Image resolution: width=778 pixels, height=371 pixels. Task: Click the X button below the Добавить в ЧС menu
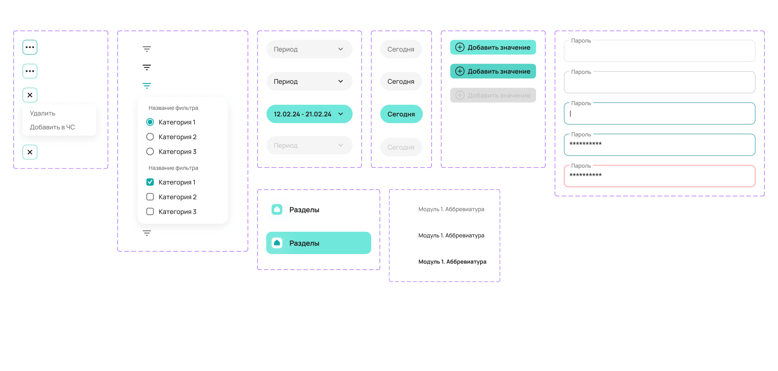click(30, 152)
